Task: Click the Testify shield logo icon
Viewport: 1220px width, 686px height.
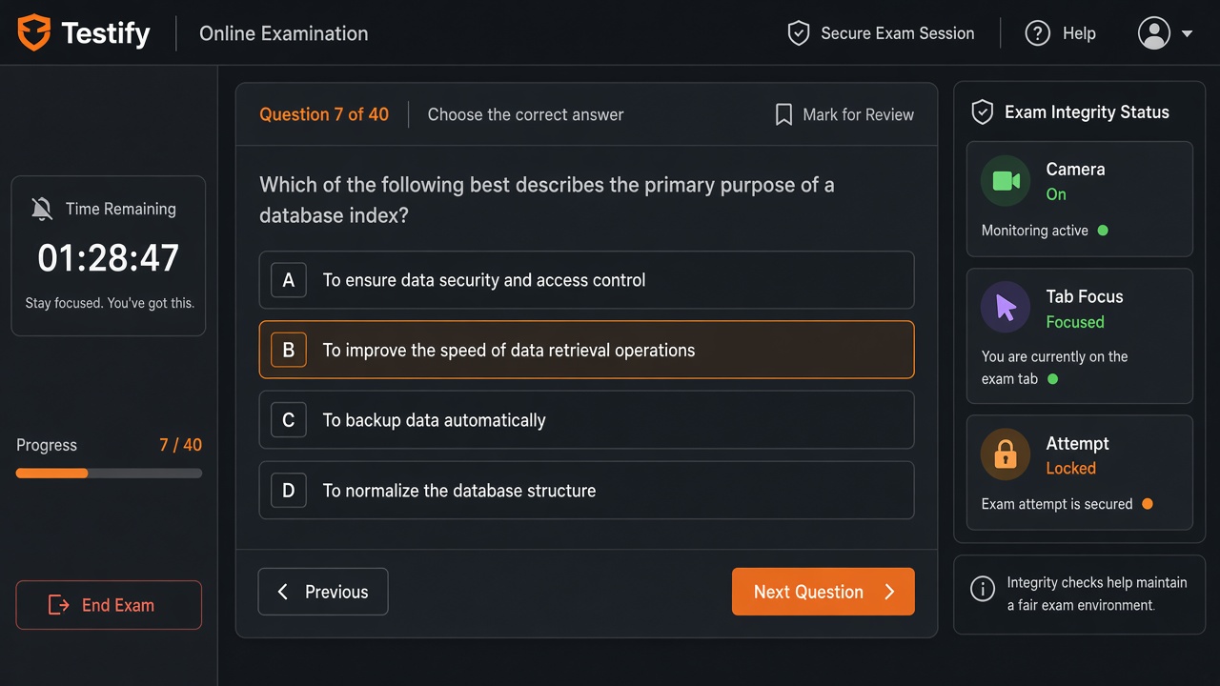Action: pyautogui.click(x=33, y=33)
